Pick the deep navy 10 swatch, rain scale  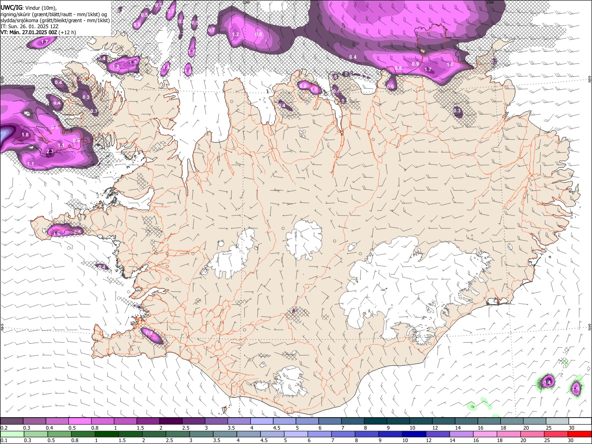(x=413, y=434)
